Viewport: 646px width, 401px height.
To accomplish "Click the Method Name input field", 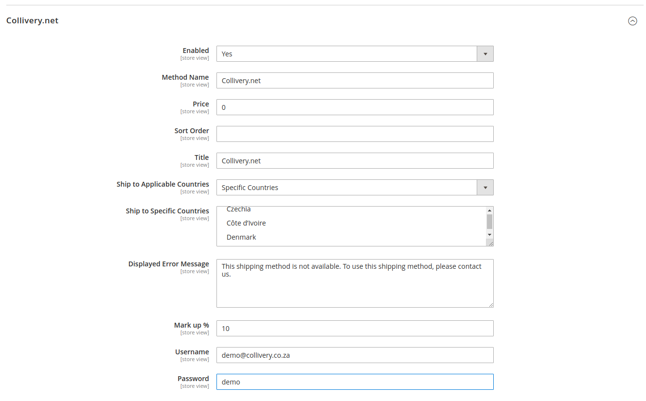I will (355, 81).
